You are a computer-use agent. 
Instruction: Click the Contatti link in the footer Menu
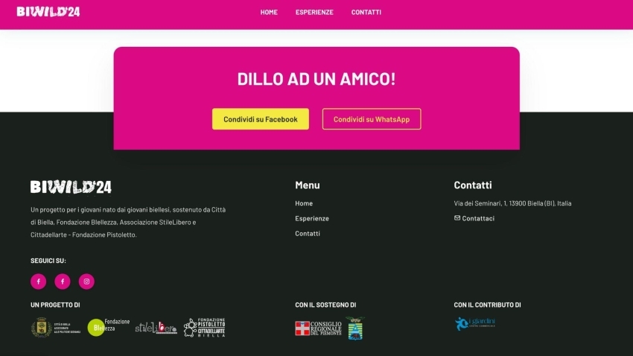click(x=308, y=233)
